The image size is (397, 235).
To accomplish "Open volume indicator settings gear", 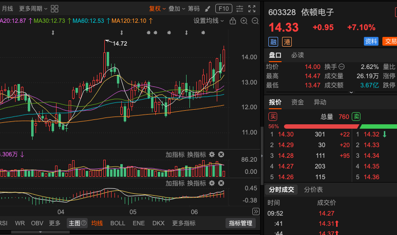I will tap(212, 154).
